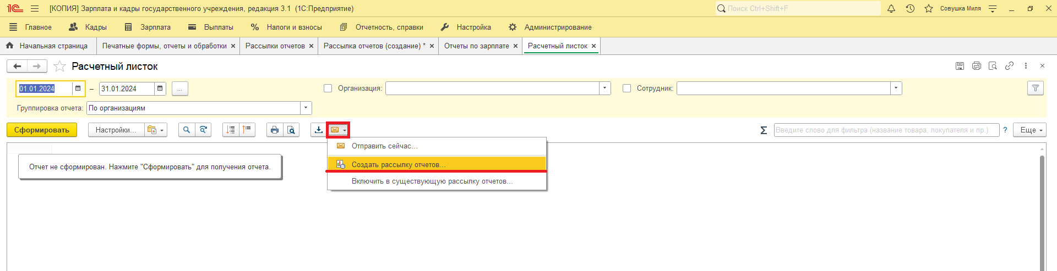
Task: Click the global search field Поиск
Action: [798, 8]
